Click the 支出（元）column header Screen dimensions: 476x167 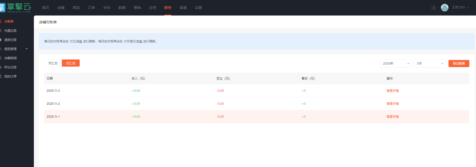click(x=223, y=79)
